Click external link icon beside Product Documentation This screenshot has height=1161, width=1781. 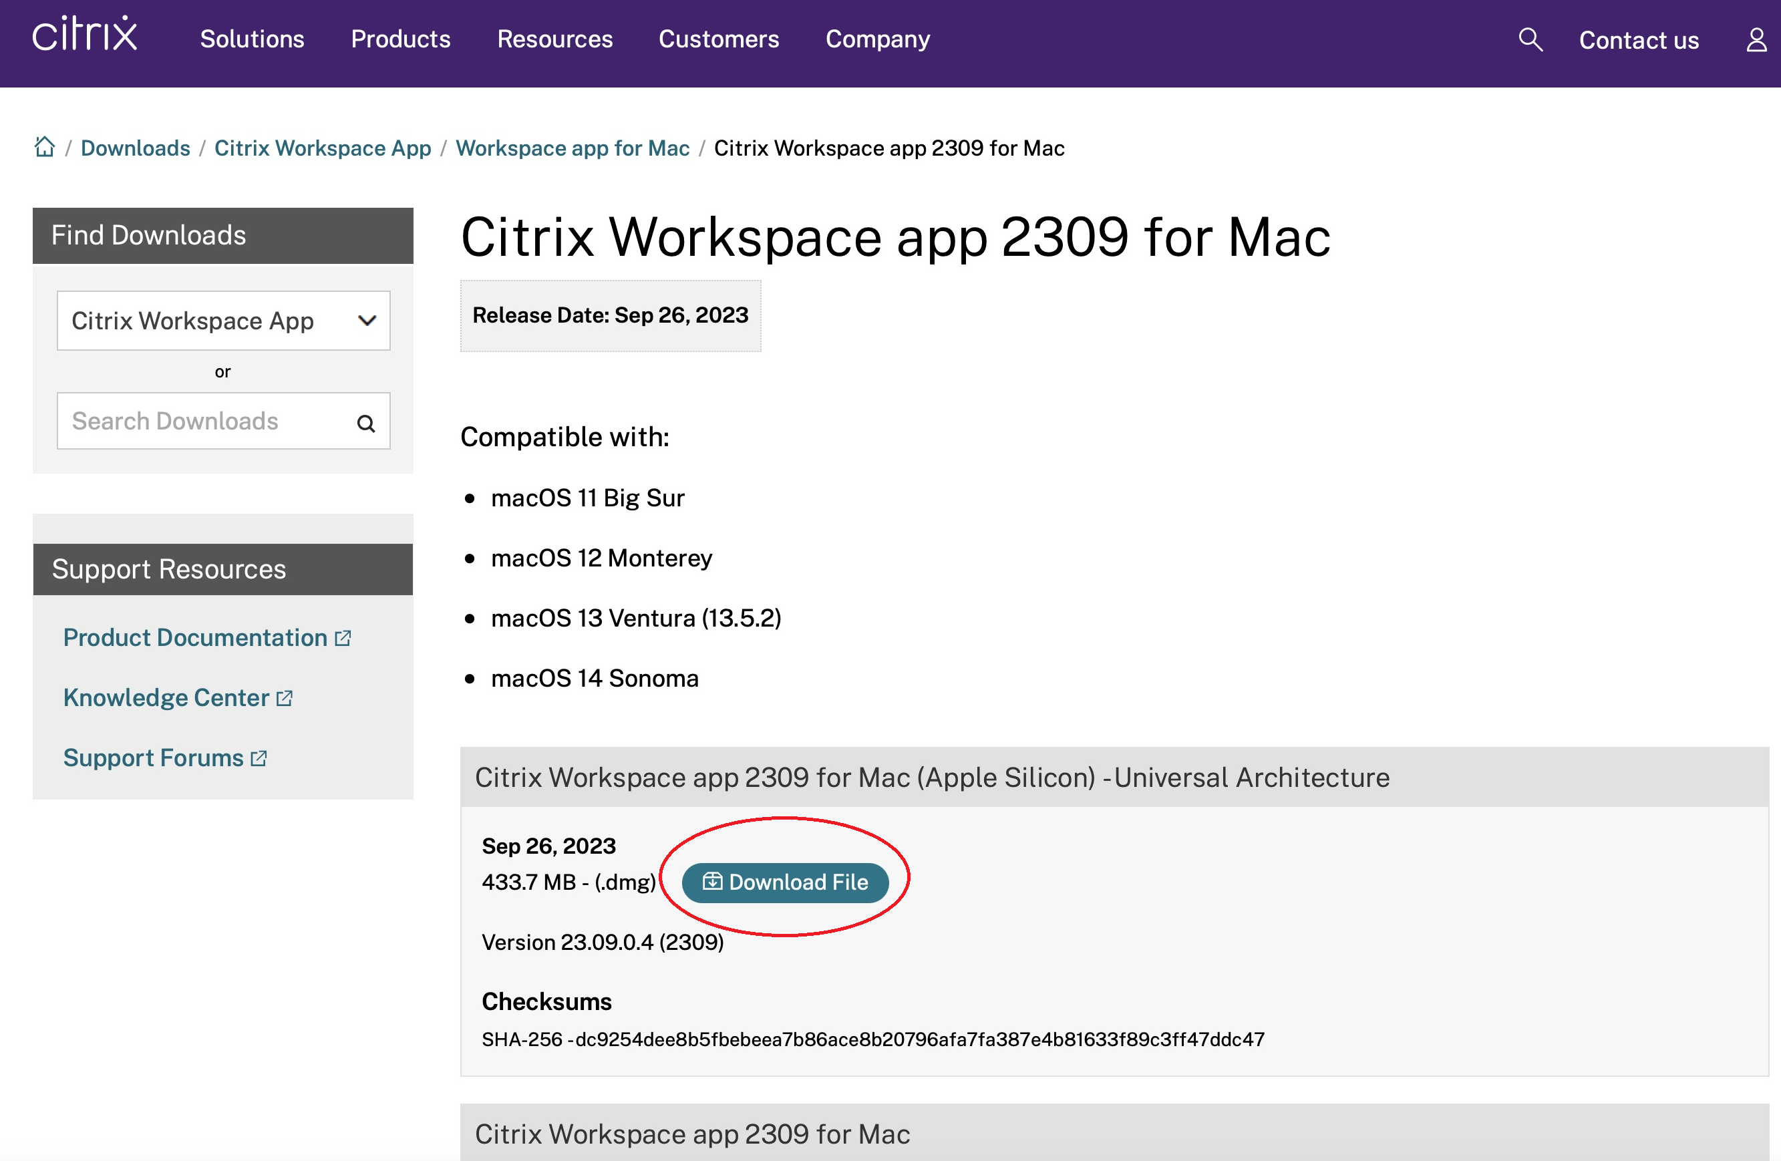click(343, 638)
